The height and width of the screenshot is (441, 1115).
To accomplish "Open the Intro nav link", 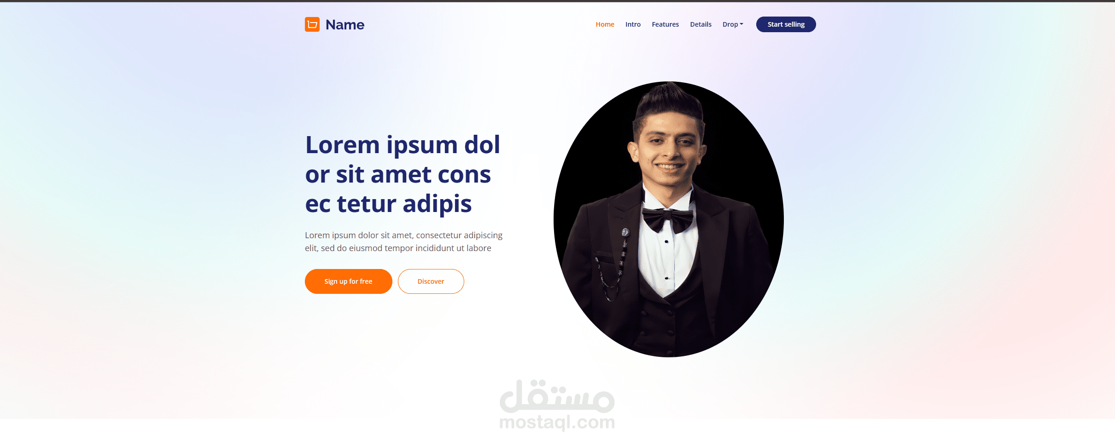I will coord(633,24).
